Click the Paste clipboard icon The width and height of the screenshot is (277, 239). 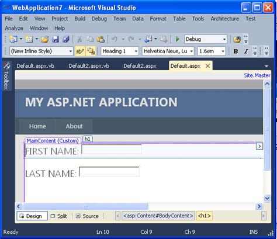101,40
